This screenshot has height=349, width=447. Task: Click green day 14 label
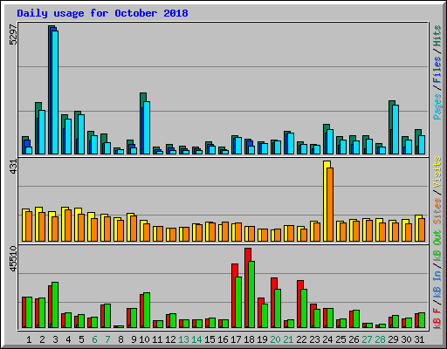(196, 339)
